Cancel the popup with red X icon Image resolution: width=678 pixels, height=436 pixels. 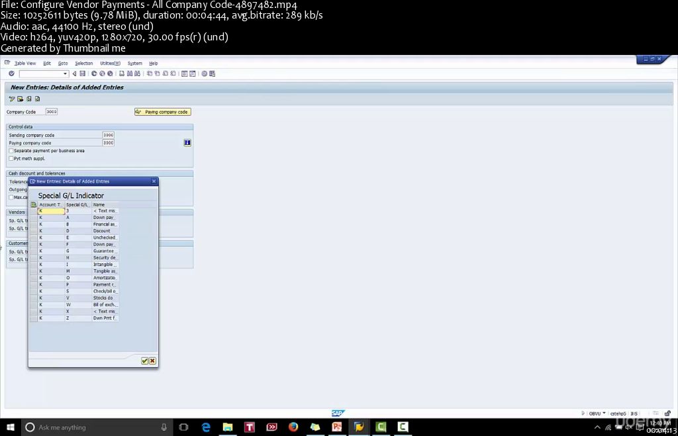tap(153, 361)
